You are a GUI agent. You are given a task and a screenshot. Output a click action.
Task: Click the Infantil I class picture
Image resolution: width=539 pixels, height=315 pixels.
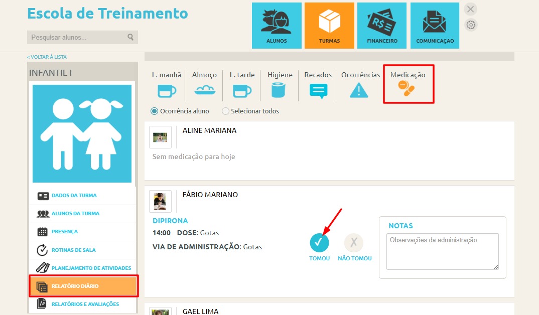pos(82,133)
